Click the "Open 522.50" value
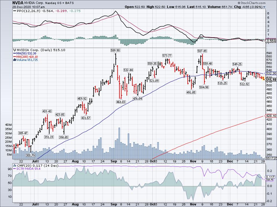Image resolution: width=277 pixels, height=207 pixels. (x=135, y=7)
